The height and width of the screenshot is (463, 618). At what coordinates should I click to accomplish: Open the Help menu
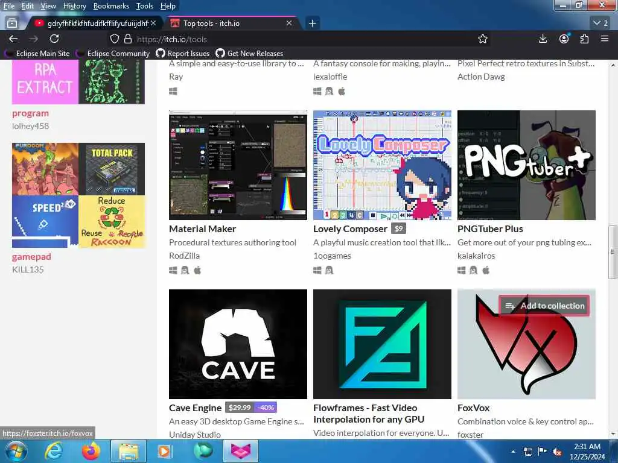point(168,6)
